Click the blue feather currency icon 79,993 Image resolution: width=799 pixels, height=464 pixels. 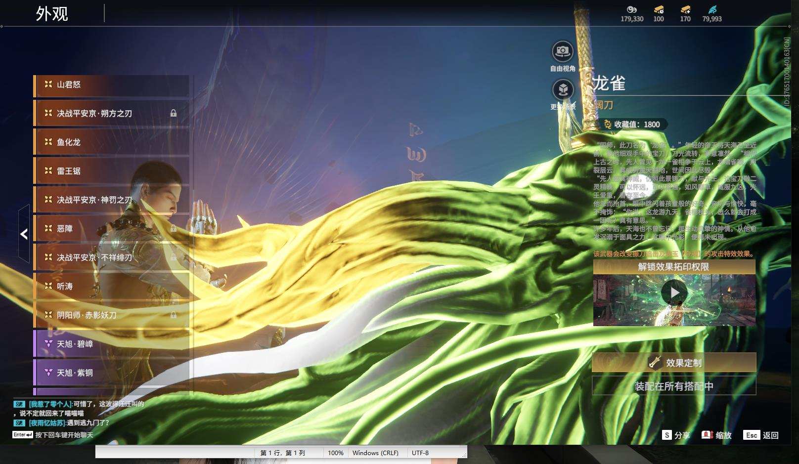pyautogui.click(x=712, y=9)
